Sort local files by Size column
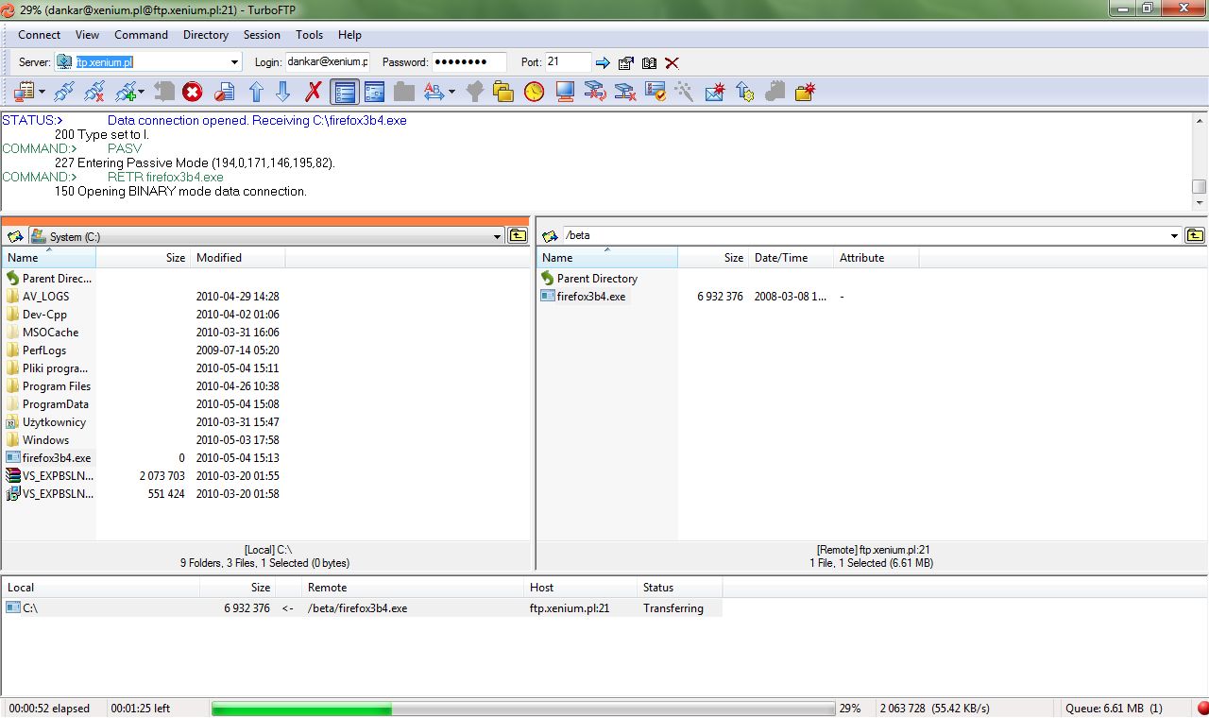Screen dimensions: 1209x718 click(x=143, y=258)
